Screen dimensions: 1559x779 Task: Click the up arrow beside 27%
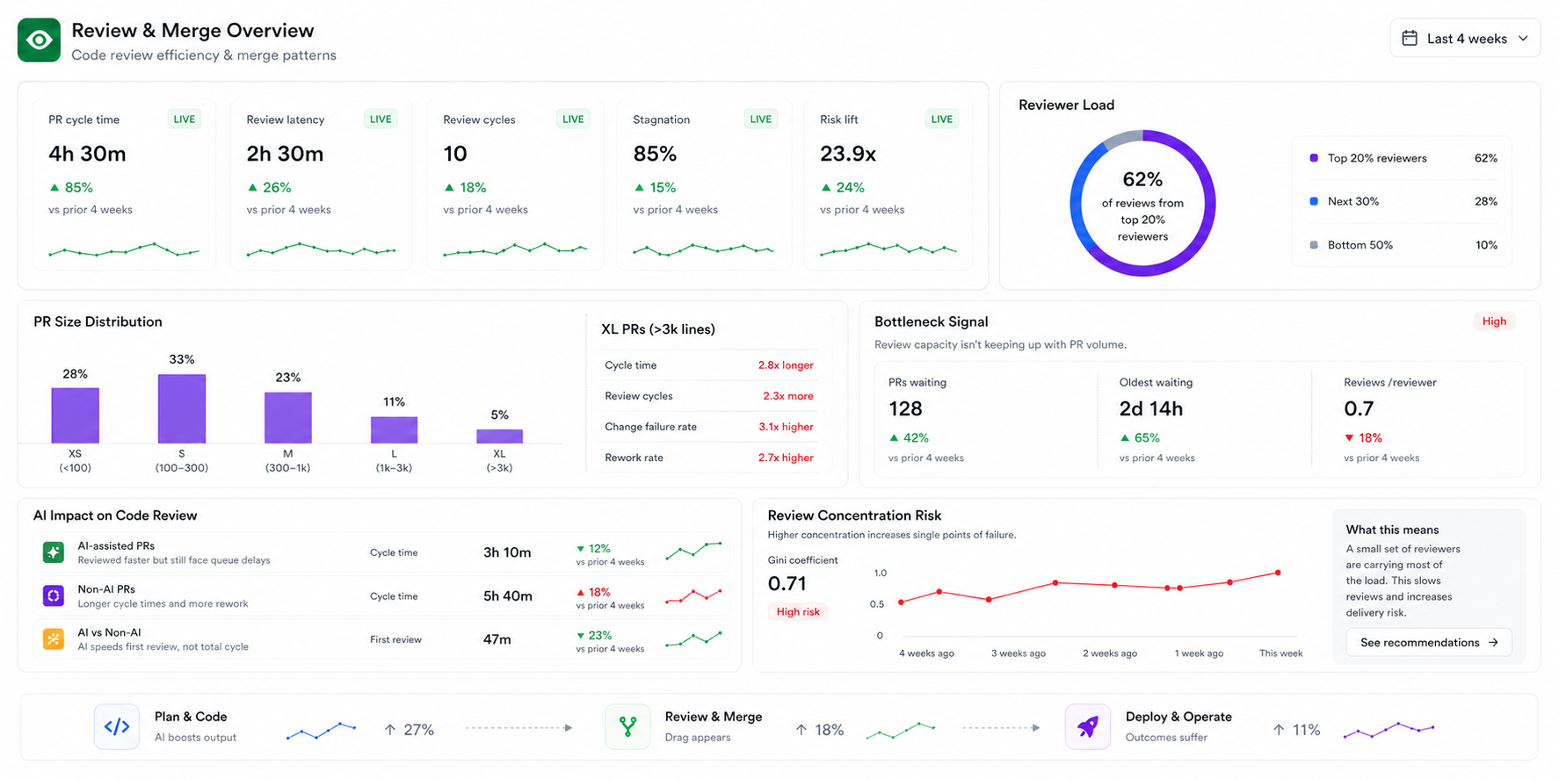click(390, 730)
